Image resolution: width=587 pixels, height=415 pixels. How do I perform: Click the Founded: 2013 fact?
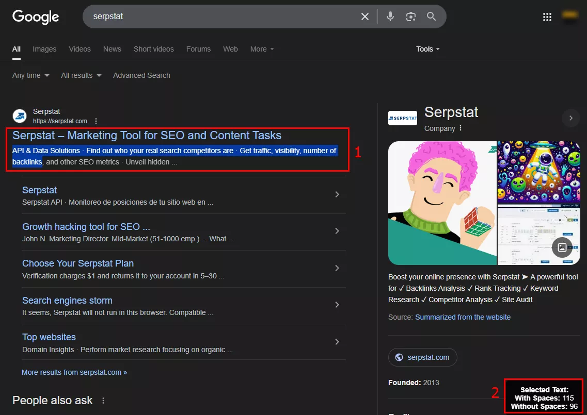pos(414,383)
